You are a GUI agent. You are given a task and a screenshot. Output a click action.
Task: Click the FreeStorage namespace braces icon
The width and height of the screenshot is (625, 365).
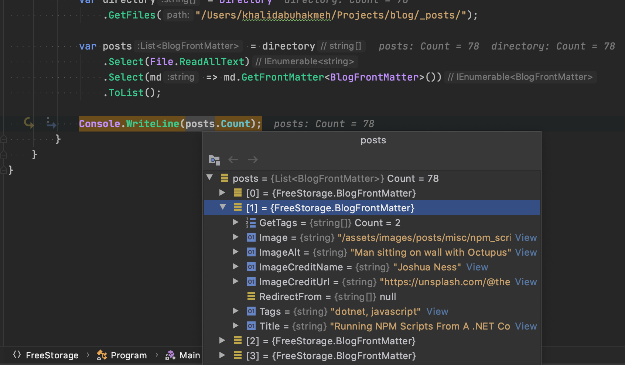17,355
